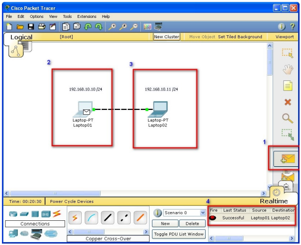Image resolution: width=301 pixels, height=245 pixels.
Task: Pick the Copper Straight-Through cable icon
Action: click(107, 217)
